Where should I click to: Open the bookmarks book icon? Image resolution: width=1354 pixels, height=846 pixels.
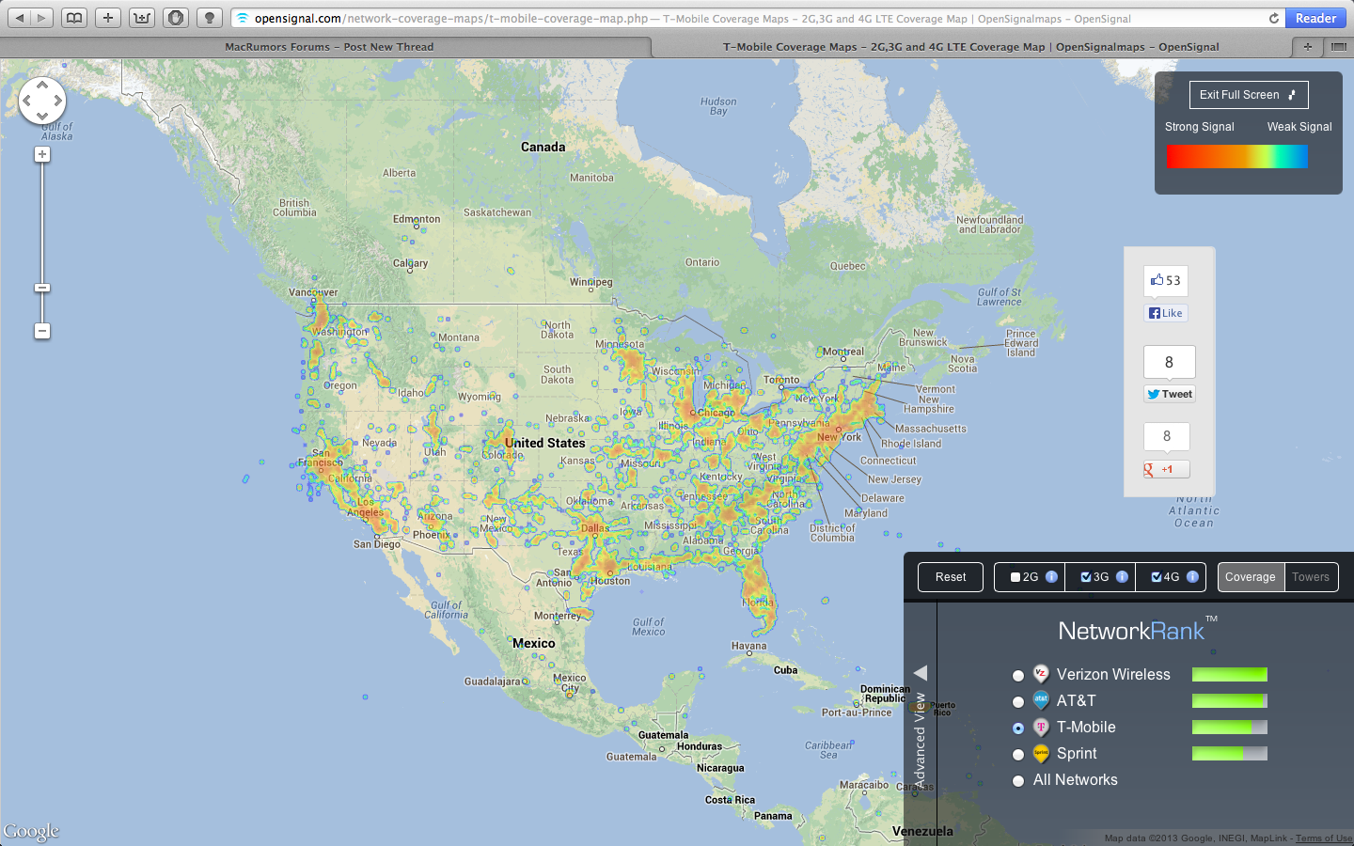click(74, 18)
